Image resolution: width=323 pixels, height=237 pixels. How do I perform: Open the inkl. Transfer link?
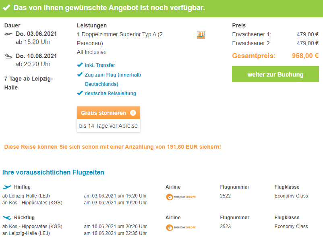[x=100, y=65]
